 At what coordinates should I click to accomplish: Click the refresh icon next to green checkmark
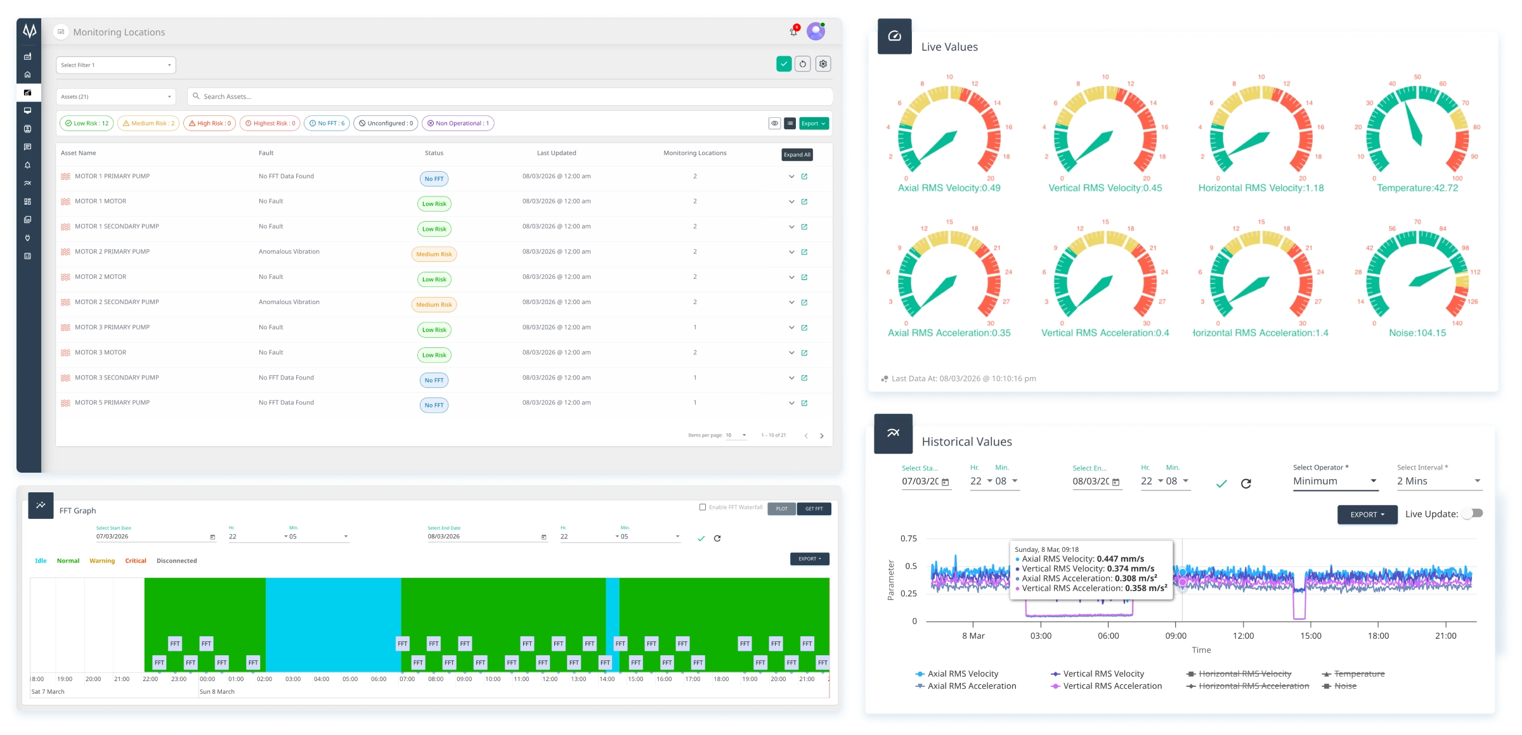tap(803, 64)
